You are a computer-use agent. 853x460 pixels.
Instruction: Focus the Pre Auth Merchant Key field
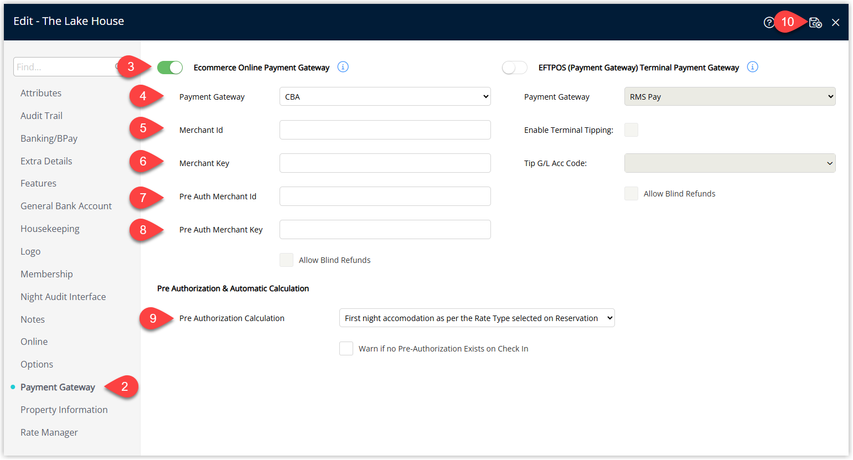tap(385, 229)
